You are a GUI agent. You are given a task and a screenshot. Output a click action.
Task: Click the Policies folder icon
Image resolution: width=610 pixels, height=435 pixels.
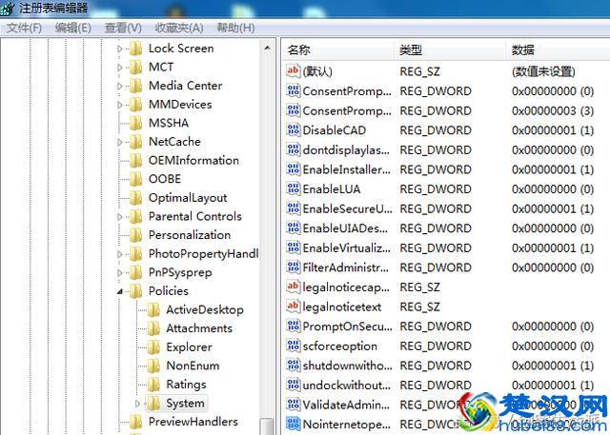(135, 291)
